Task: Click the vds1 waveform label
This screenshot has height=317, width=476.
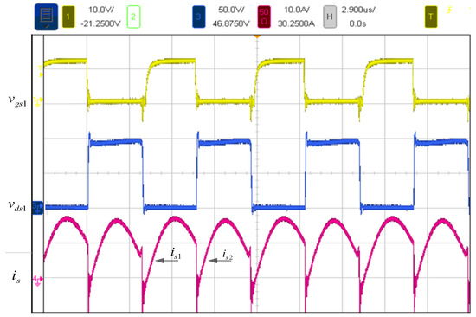Action: (x=17, y=206)
